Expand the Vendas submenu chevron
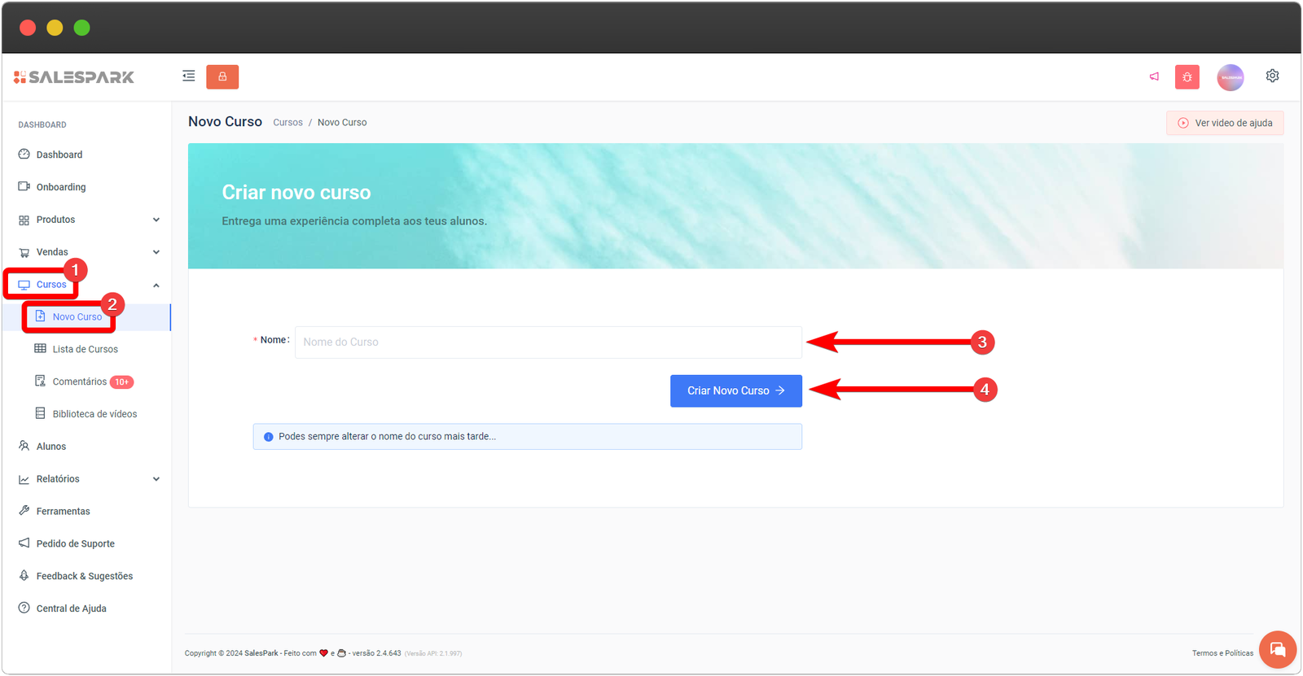Screen dimensions: 1303x676 coord(156,252)
